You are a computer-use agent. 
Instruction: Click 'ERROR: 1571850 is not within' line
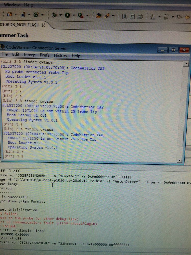(x=52, y=139)
